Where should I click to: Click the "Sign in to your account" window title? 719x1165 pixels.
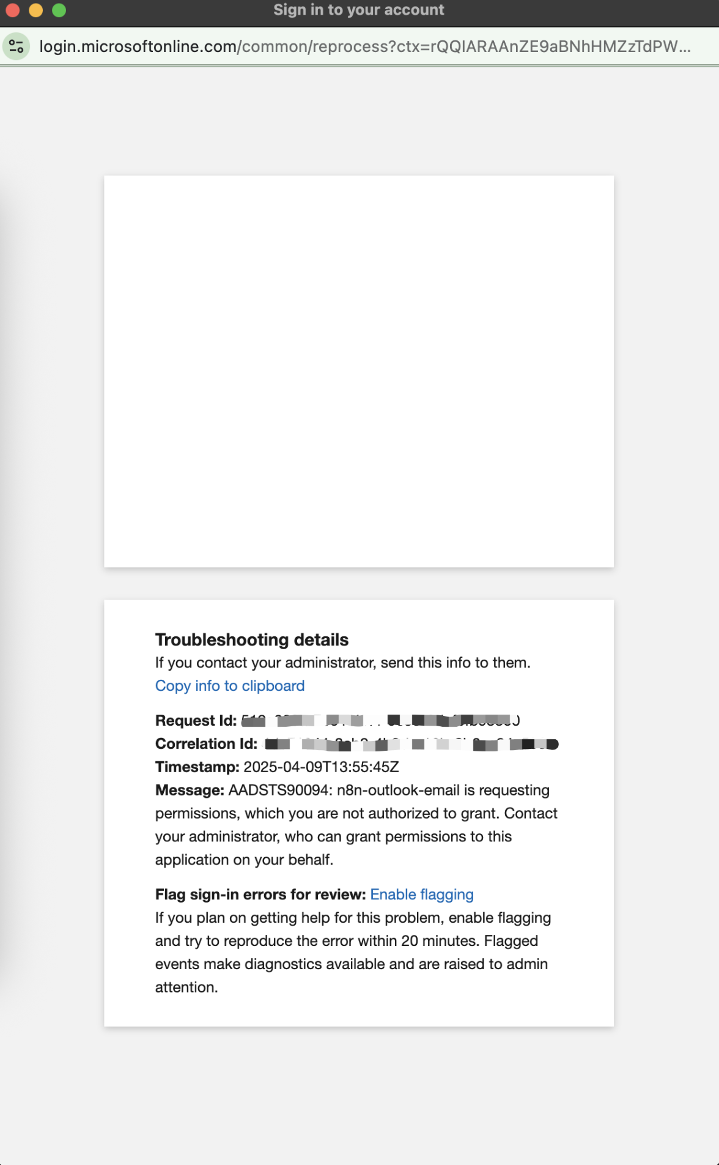click(358, 10)
